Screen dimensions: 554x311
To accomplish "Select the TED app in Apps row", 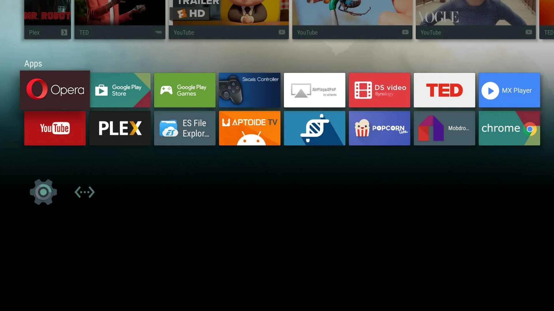I will click(444, 90).
